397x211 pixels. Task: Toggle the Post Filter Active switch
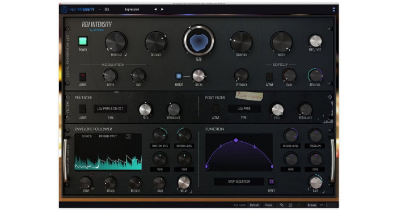point(216,109)
